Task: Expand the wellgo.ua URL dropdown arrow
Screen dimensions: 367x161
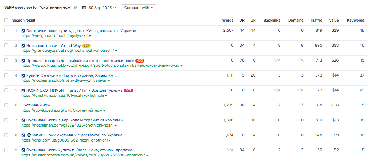Action: 90,36
